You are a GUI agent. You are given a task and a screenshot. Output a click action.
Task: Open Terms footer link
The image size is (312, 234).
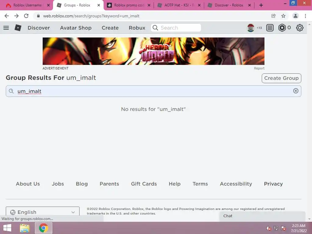[200, 184]
